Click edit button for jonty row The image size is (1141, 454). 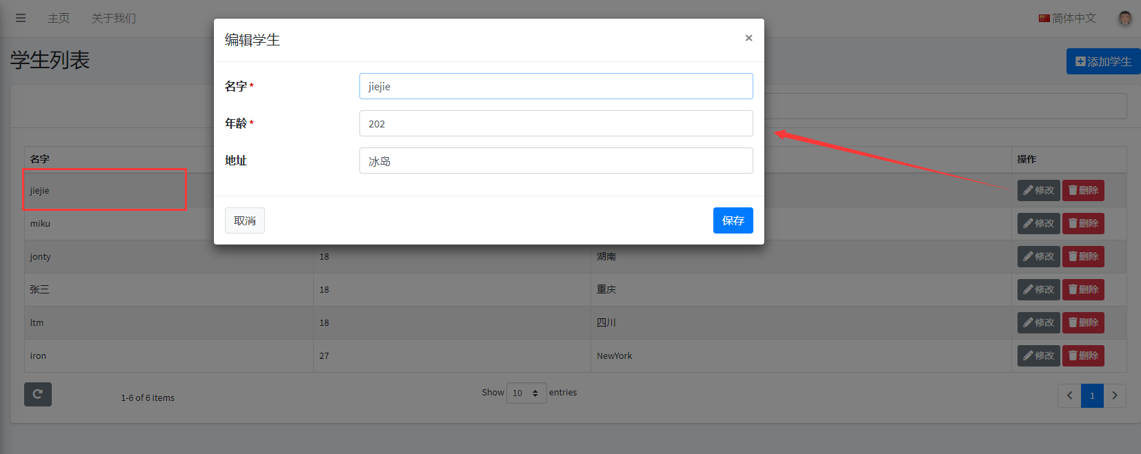[x=1038, y=256]
